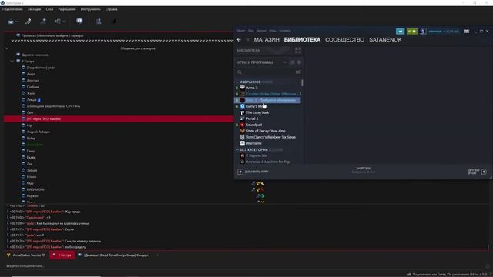Collapse the Общение для сталкеров spacer section
The image size is (493, 277).
7,48
